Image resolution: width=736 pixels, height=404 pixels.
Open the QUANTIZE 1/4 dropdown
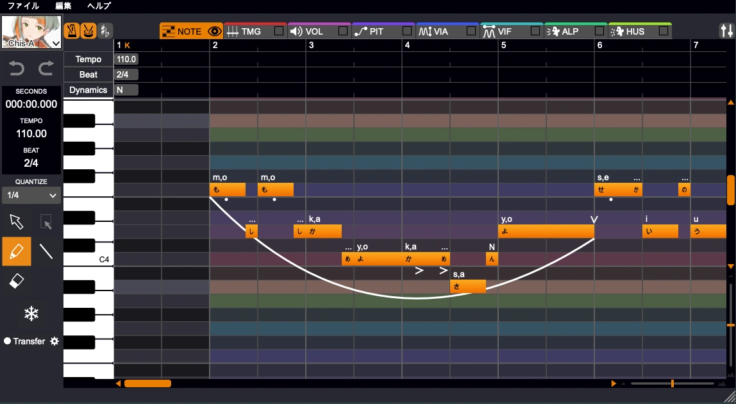[x=31, y=195]
